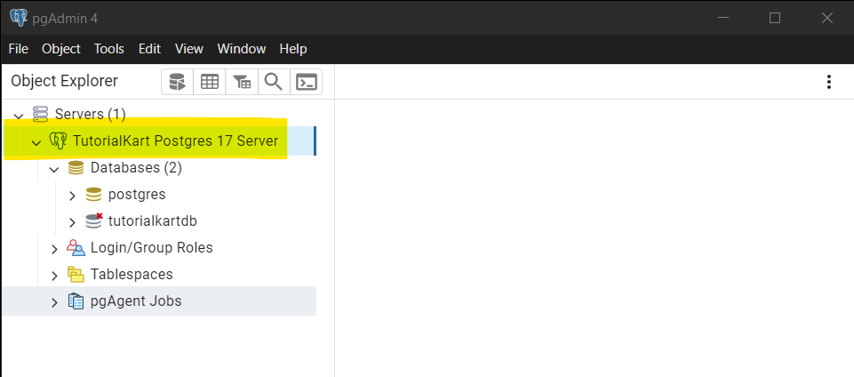Click the pgAgent Jobs clipboard icon
854x377 pixels.
click(76, 301)
